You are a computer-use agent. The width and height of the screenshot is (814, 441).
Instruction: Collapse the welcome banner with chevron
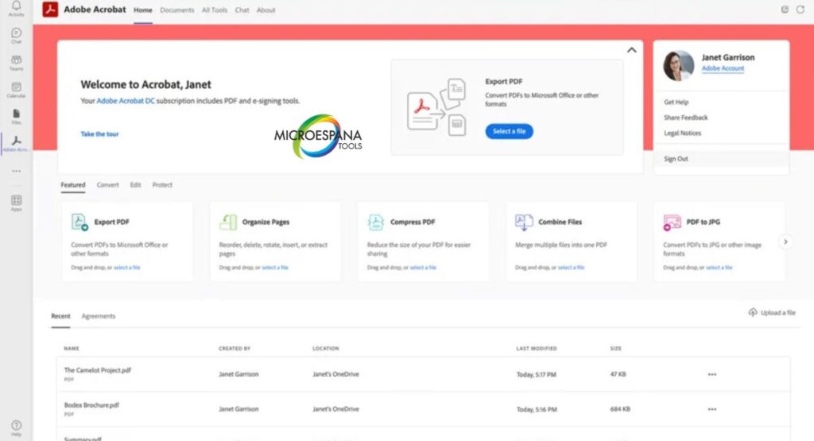[632, 50]
